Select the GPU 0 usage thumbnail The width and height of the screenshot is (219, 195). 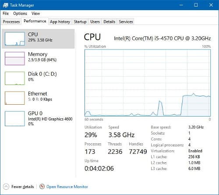[14, 118]
